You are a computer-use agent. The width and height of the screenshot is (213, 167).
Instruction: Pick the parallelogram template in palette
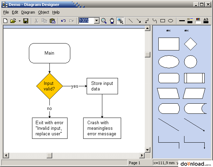(x=194, y=93)
